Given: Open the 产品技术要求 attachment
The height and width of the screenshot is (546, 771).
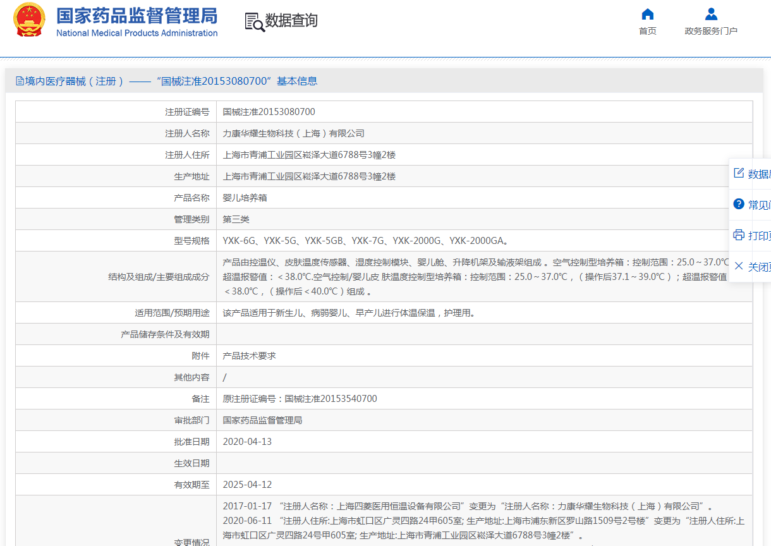Looking at the screenshot, I should pyautogui.click(x=250, y=356).
